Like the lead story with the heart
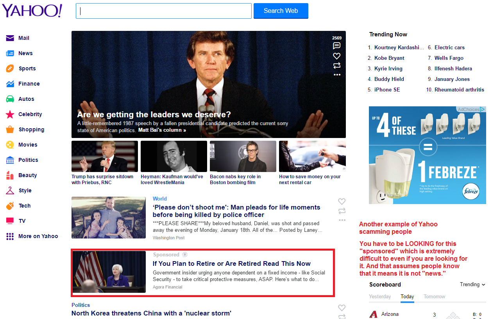Image resolution: width=492 pixels, height=319 pixels. 336,56
